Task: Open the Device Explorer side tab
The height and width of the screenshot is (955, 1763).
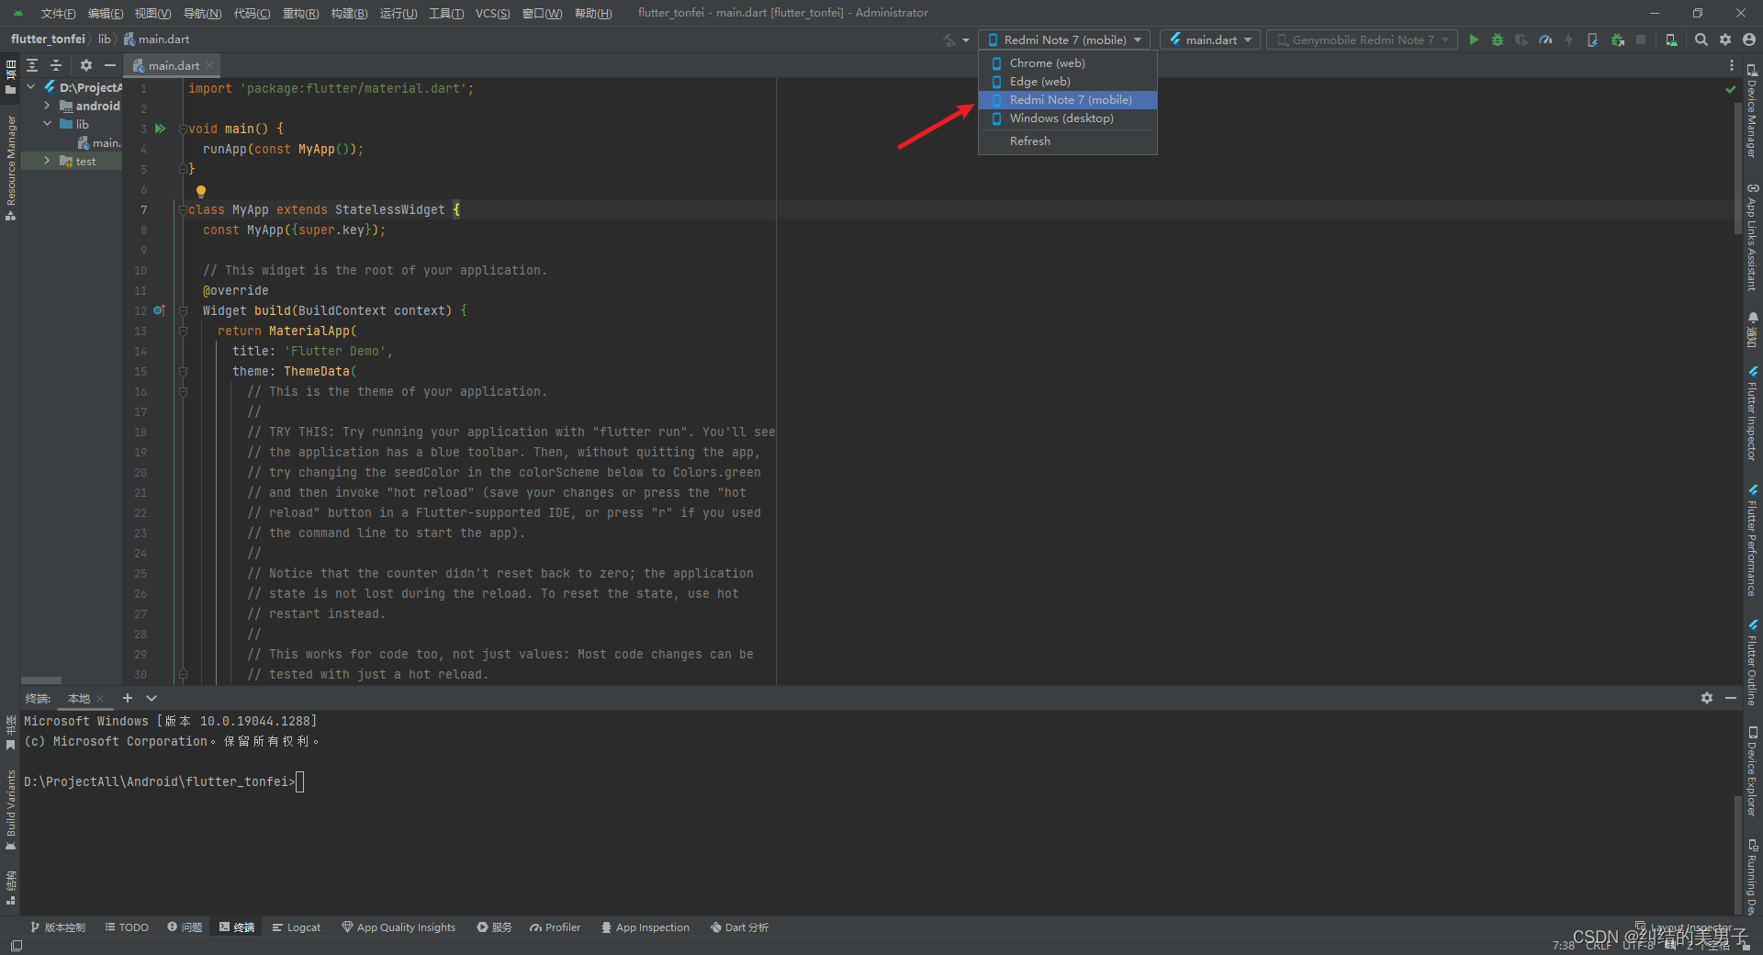Action: 1753,771
